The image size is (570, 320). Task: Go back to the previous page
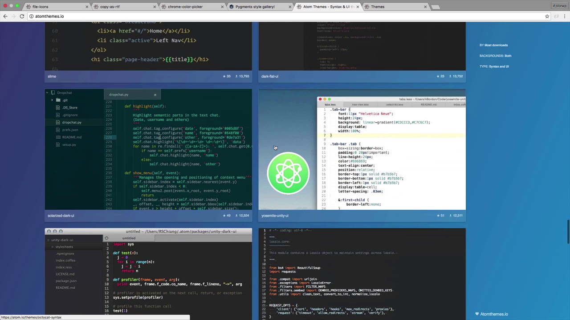[5, 16]
